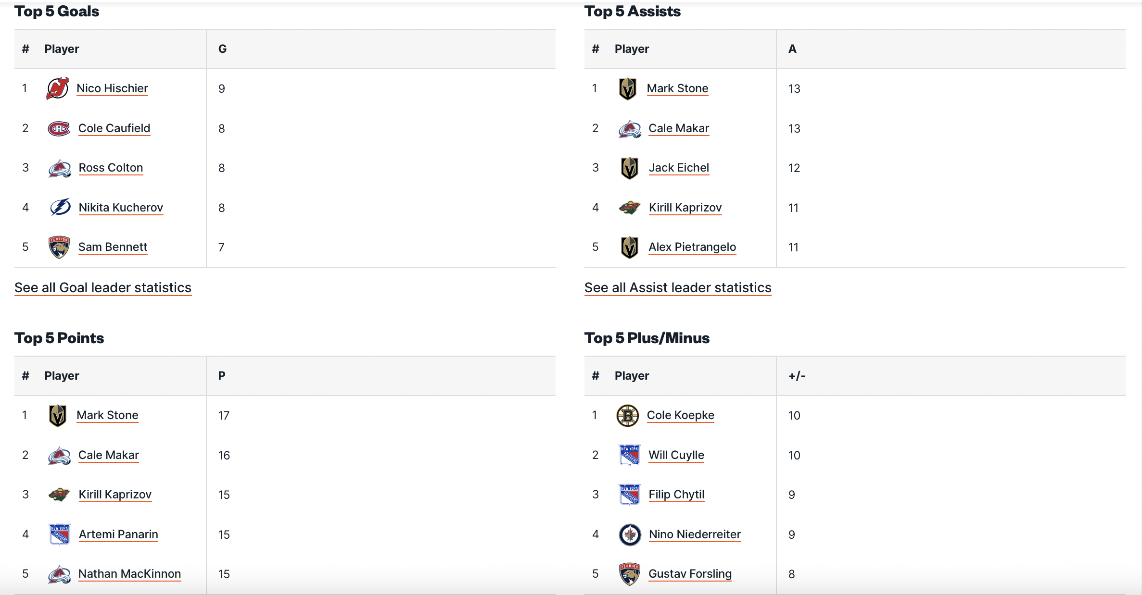Open Cole Caufield player link
1142x595 pixels.
click(x=114, y=128)
